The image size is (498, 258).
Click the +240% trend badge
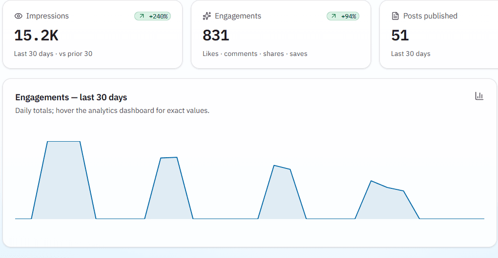[x=152, y=16]
